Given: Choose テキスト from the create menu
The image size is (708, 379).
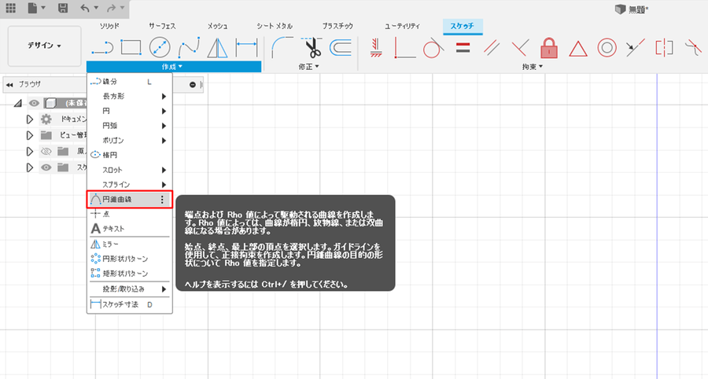Looking at the screenshot, I should point(130,229).
